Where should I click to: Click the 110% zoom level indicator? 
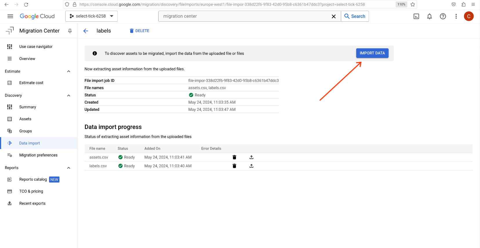point(401,4)
